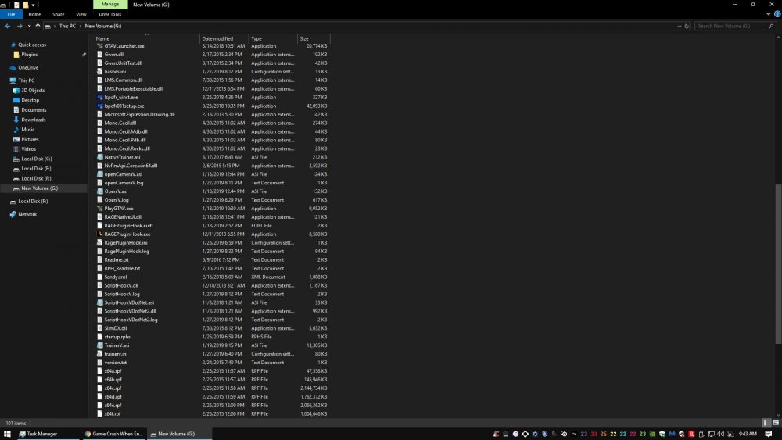Viewport: 782px width, 440px height.
Task: Open Game Crash Chrome window in taskbar
Action: [113, 434]
